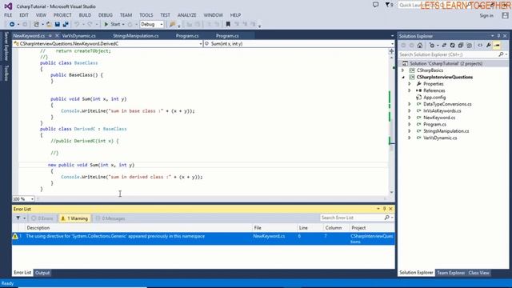Switch to the Team Explorer tab
Viewport: 512px width, 288px height.
click(450, 273)
